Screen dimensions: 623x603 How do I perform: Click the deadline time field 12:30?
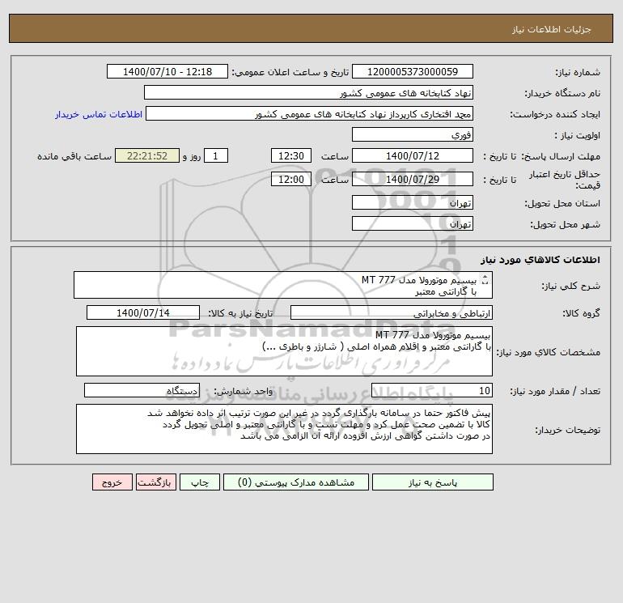(290, 156)
